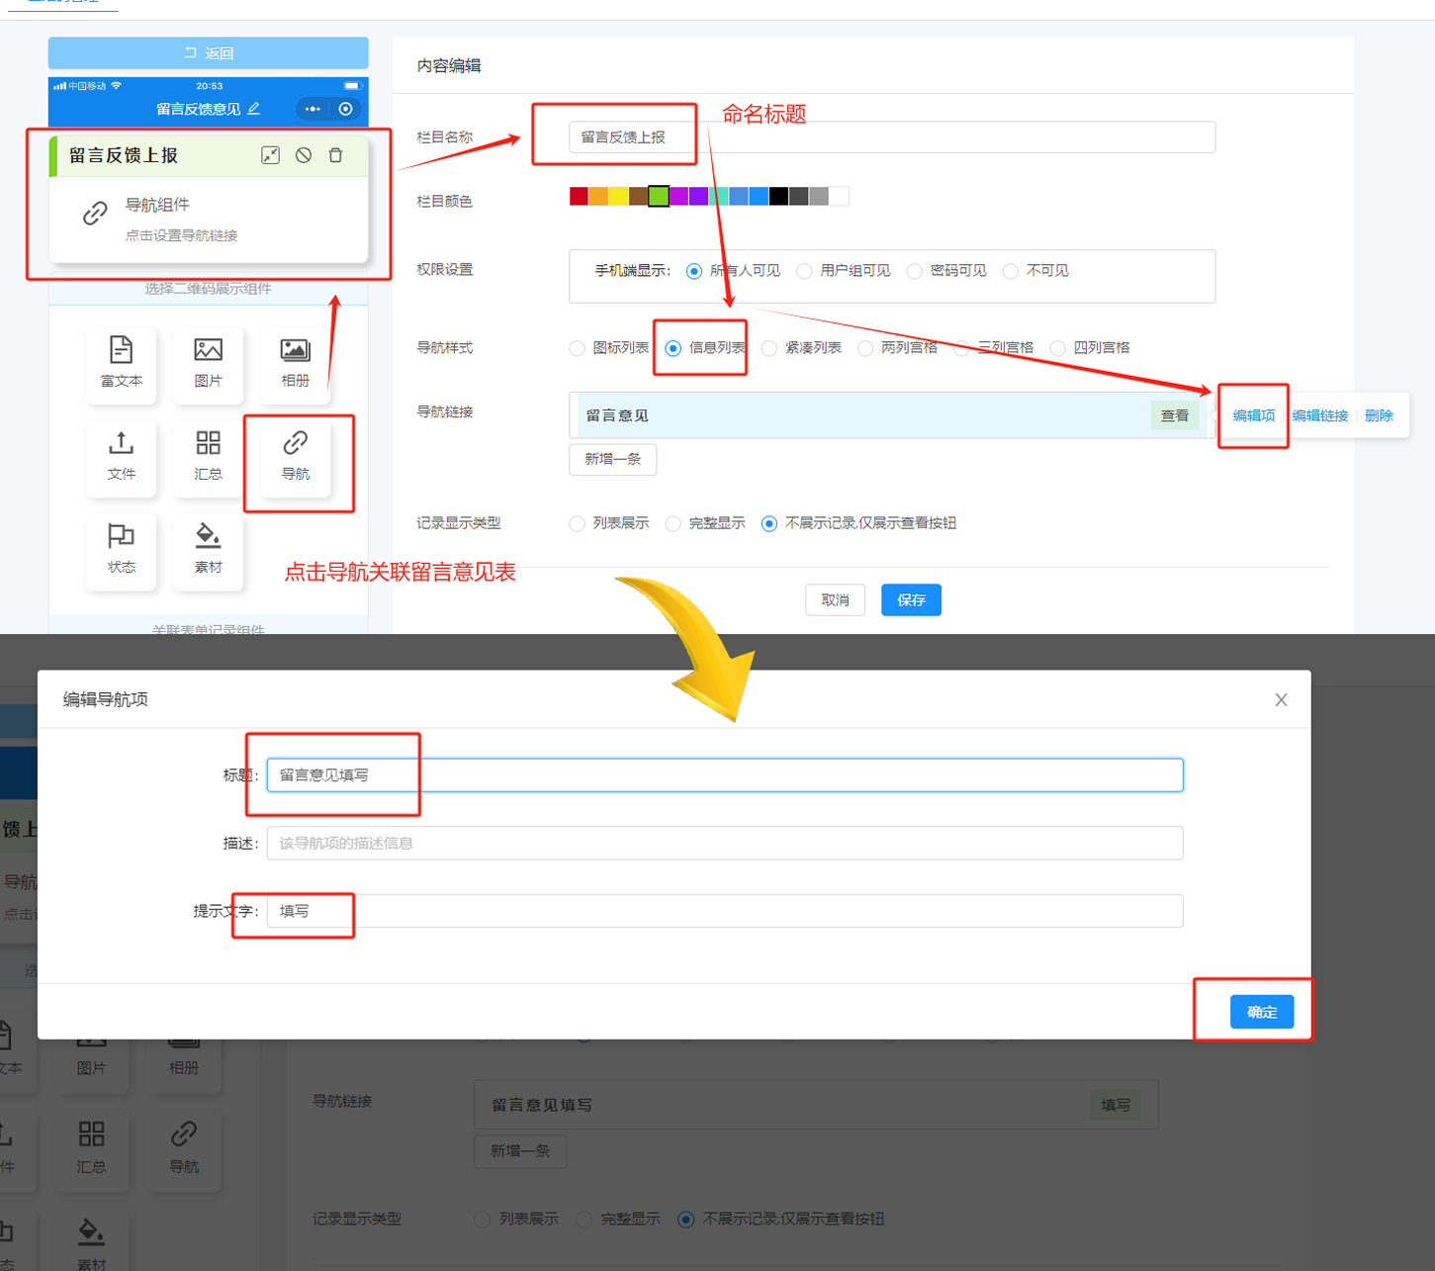Choose 列表展示 record display type
The width and height of the screenshot is (1435, 1271).
578,523
